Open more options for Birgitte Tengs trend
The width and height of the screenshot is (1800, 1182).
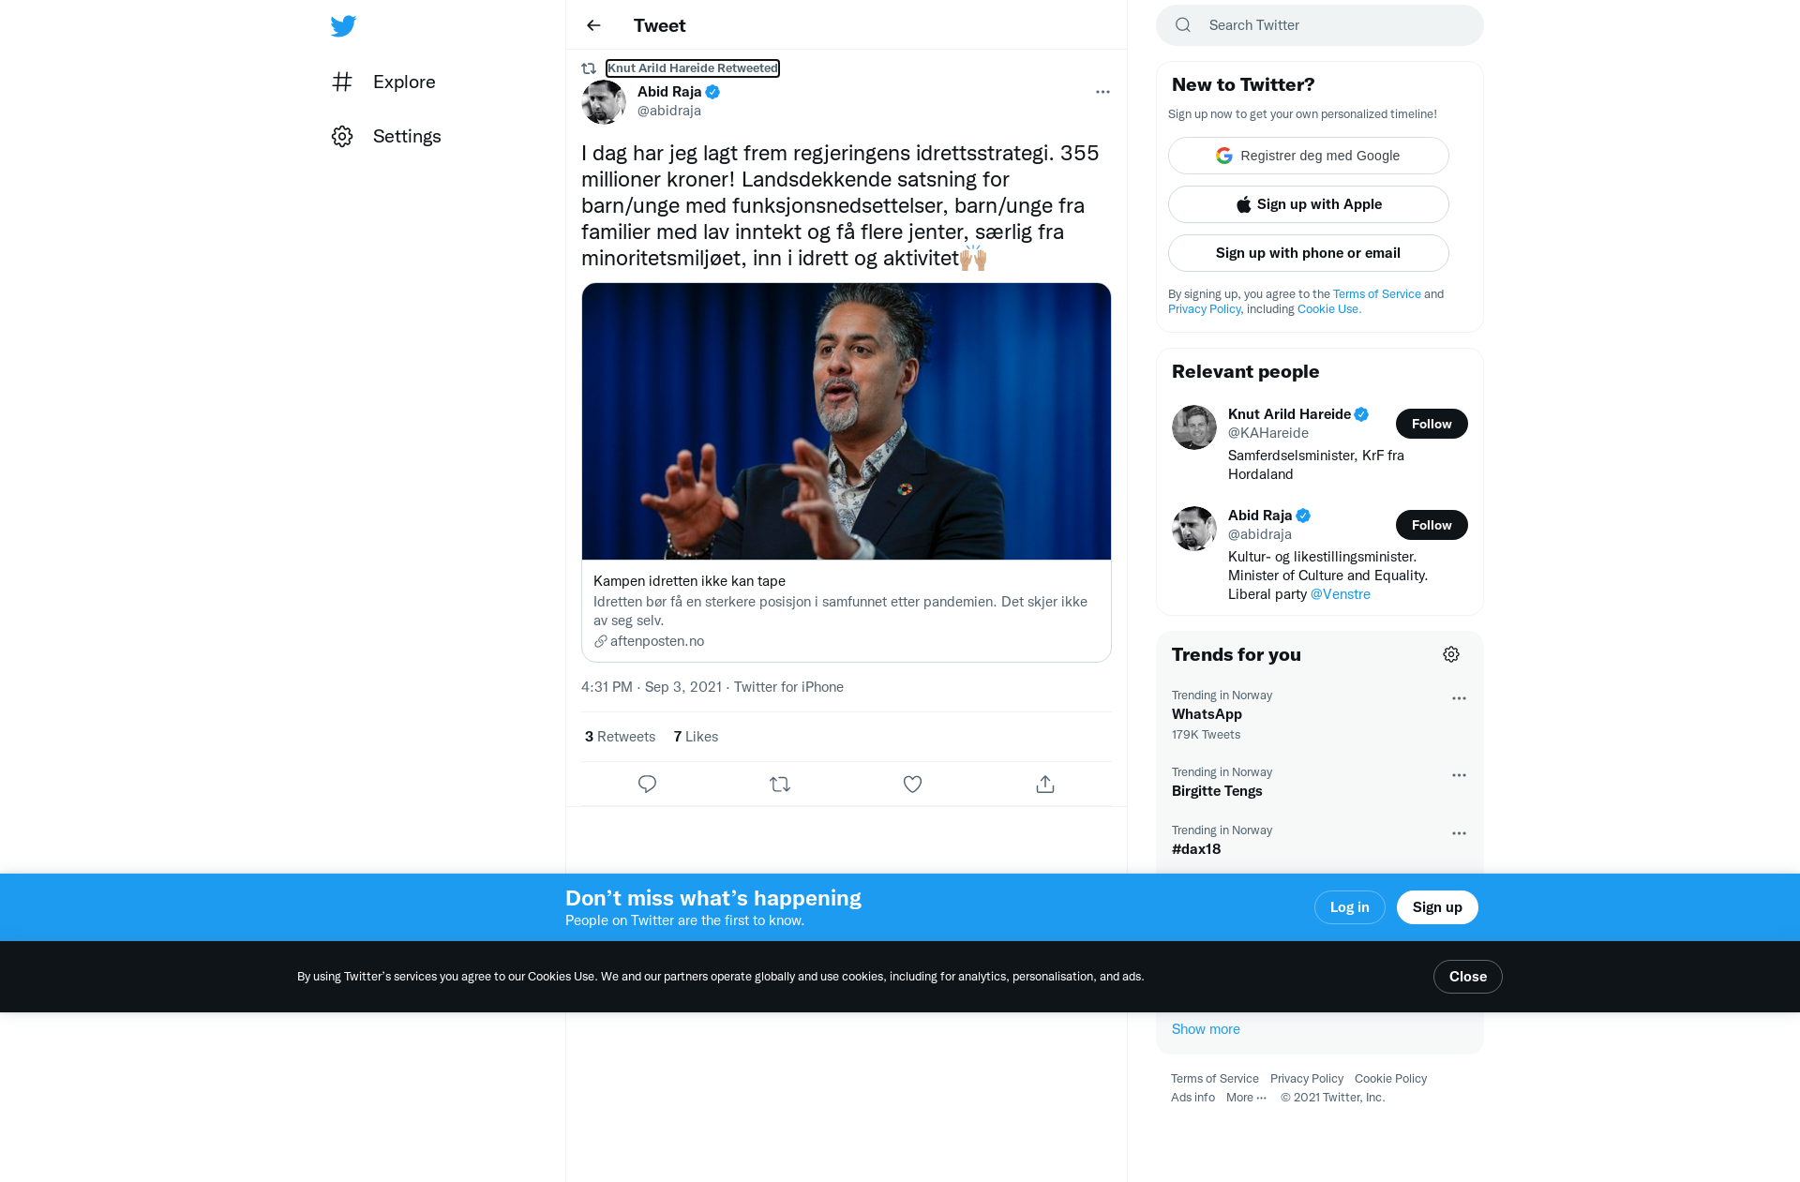pyautogui.click(x=1459, y=775)
